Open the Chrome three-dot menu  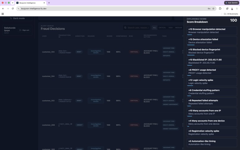pos(237,9)
